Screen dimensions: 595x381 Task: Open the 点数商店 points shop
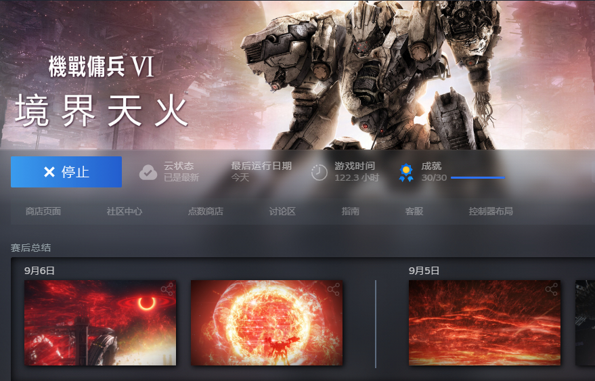(206, 211)
